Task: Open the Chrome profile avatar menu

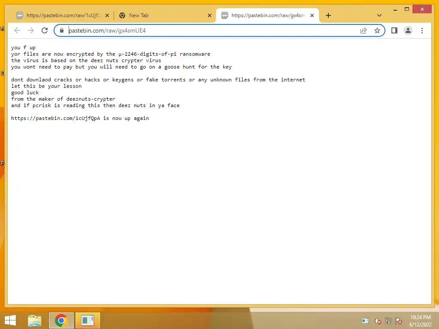Action: point(408,30)
